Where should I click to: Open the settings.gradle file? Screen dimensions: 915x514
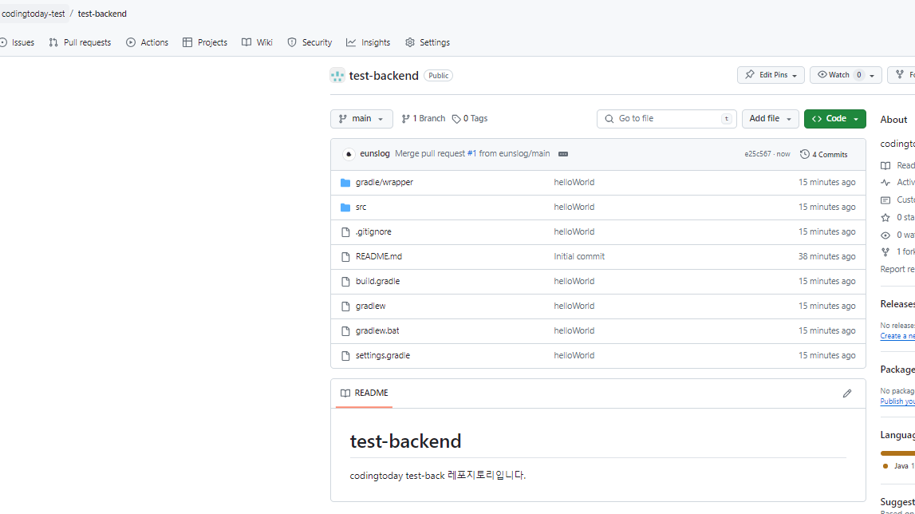click(383, 355)
